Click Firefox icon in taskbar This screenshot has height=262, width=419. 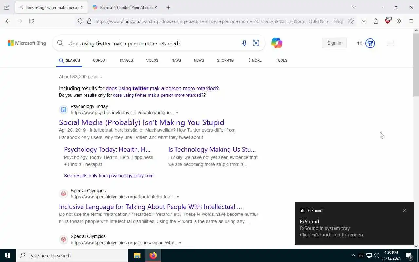(153, 255)
